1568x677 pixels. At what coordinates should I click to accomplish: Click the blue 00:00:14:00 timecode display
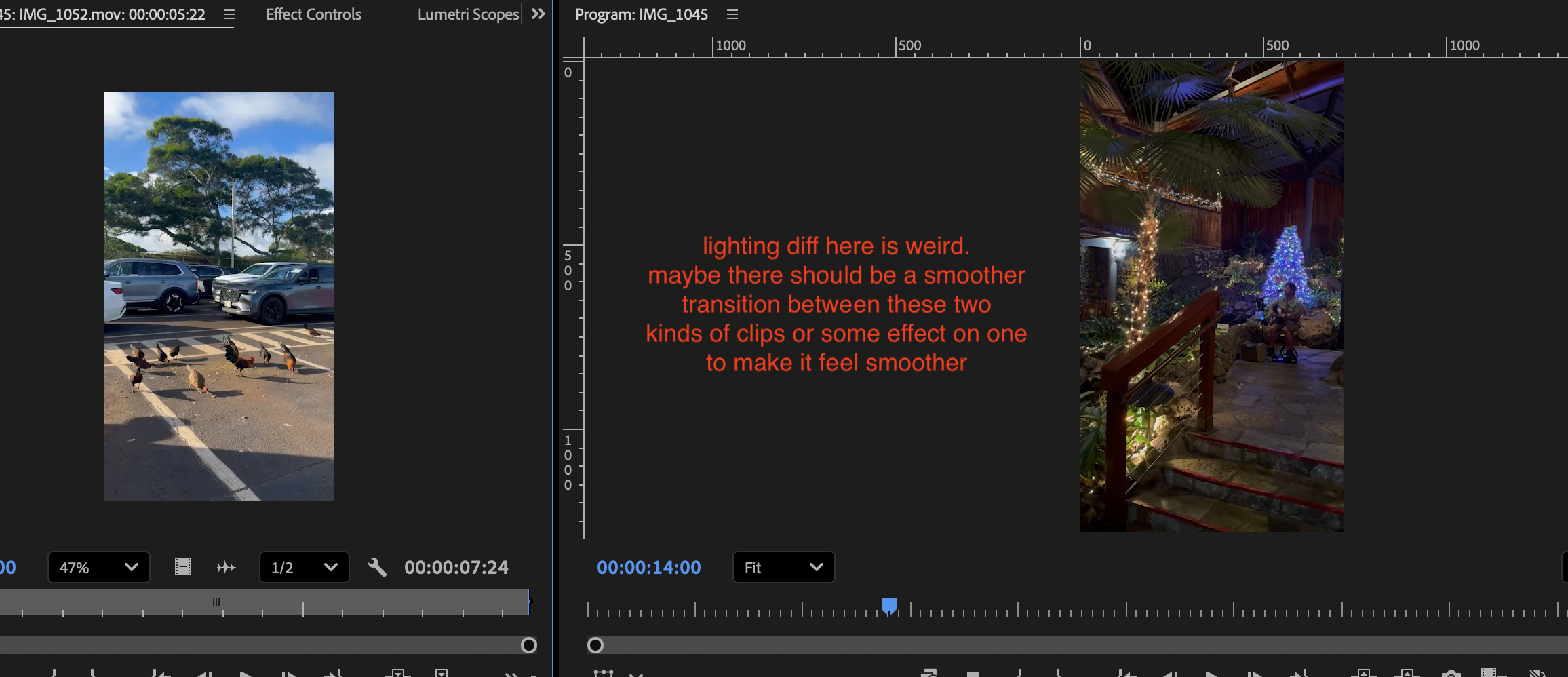648,567
